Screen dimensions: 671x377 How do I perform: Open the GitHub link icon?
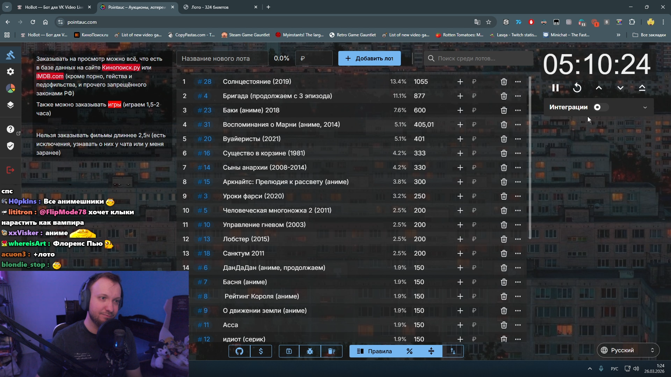(x=239, y=351)
